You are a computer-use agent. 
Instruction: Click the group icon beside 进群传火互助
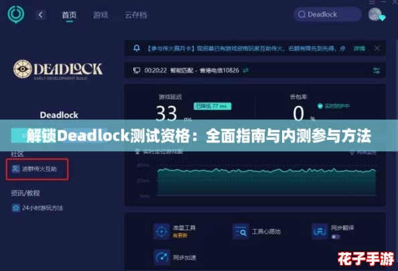(15, 169)
